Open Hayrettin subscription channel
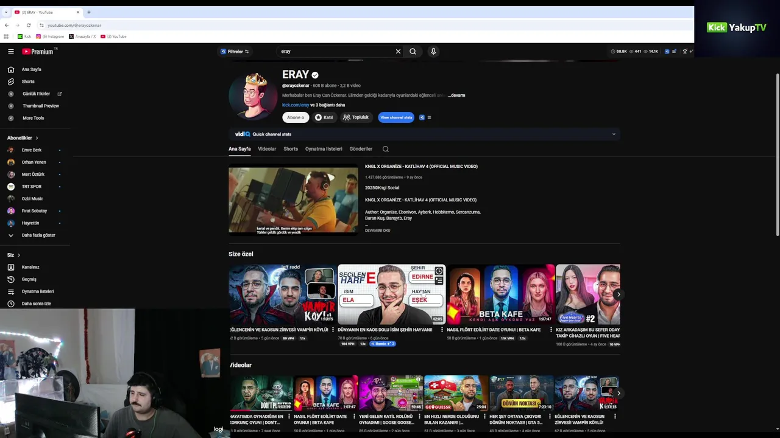This screenshot has height=438, width=780. (30, 223)
